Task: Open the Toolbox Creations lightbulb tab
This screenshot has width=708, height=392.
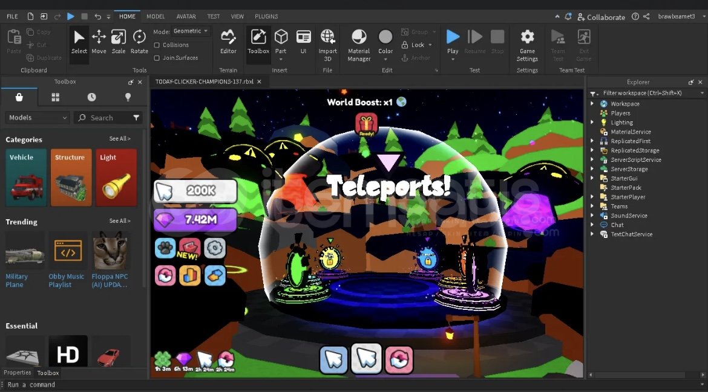Action: pos(128,97)
